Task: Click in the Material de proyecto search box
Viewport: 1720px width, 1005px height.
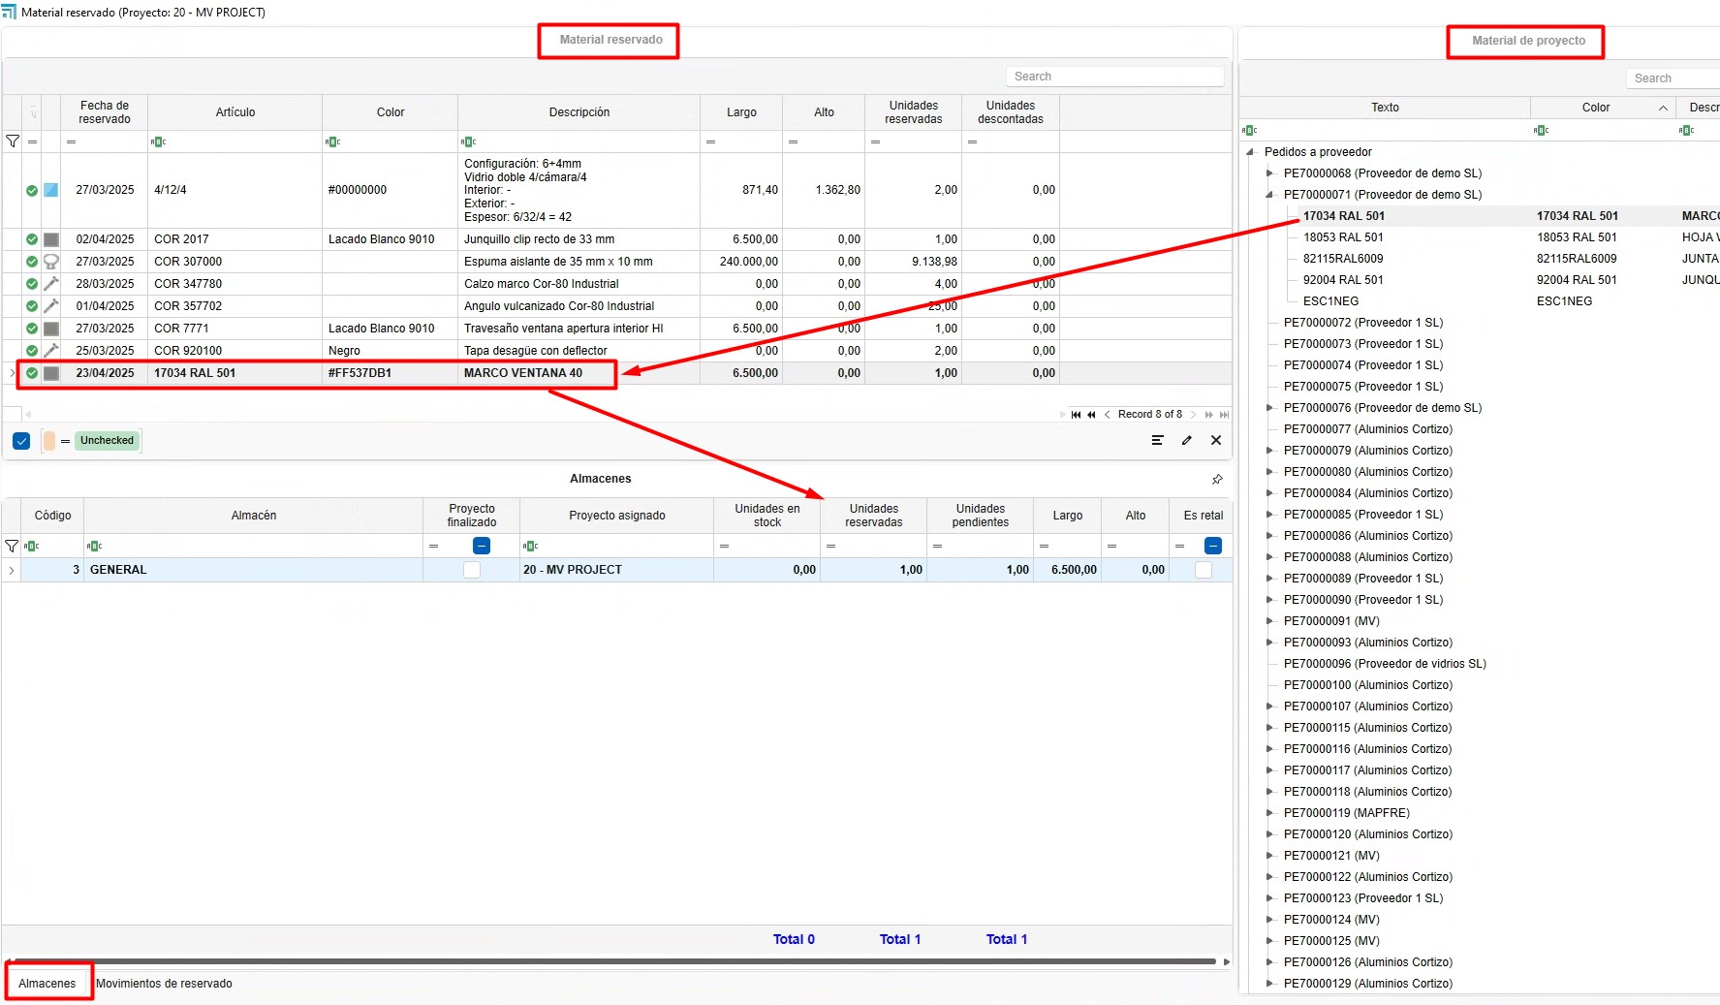Action: [x=1674, y=79]
